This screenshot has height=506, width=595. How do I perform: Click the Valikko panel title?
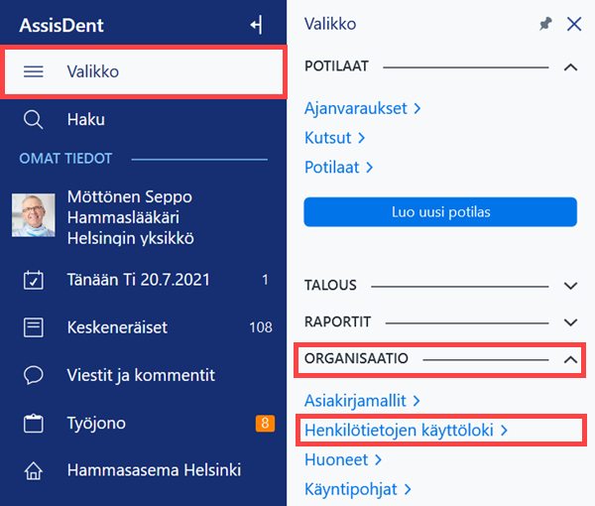coord(330,24)
